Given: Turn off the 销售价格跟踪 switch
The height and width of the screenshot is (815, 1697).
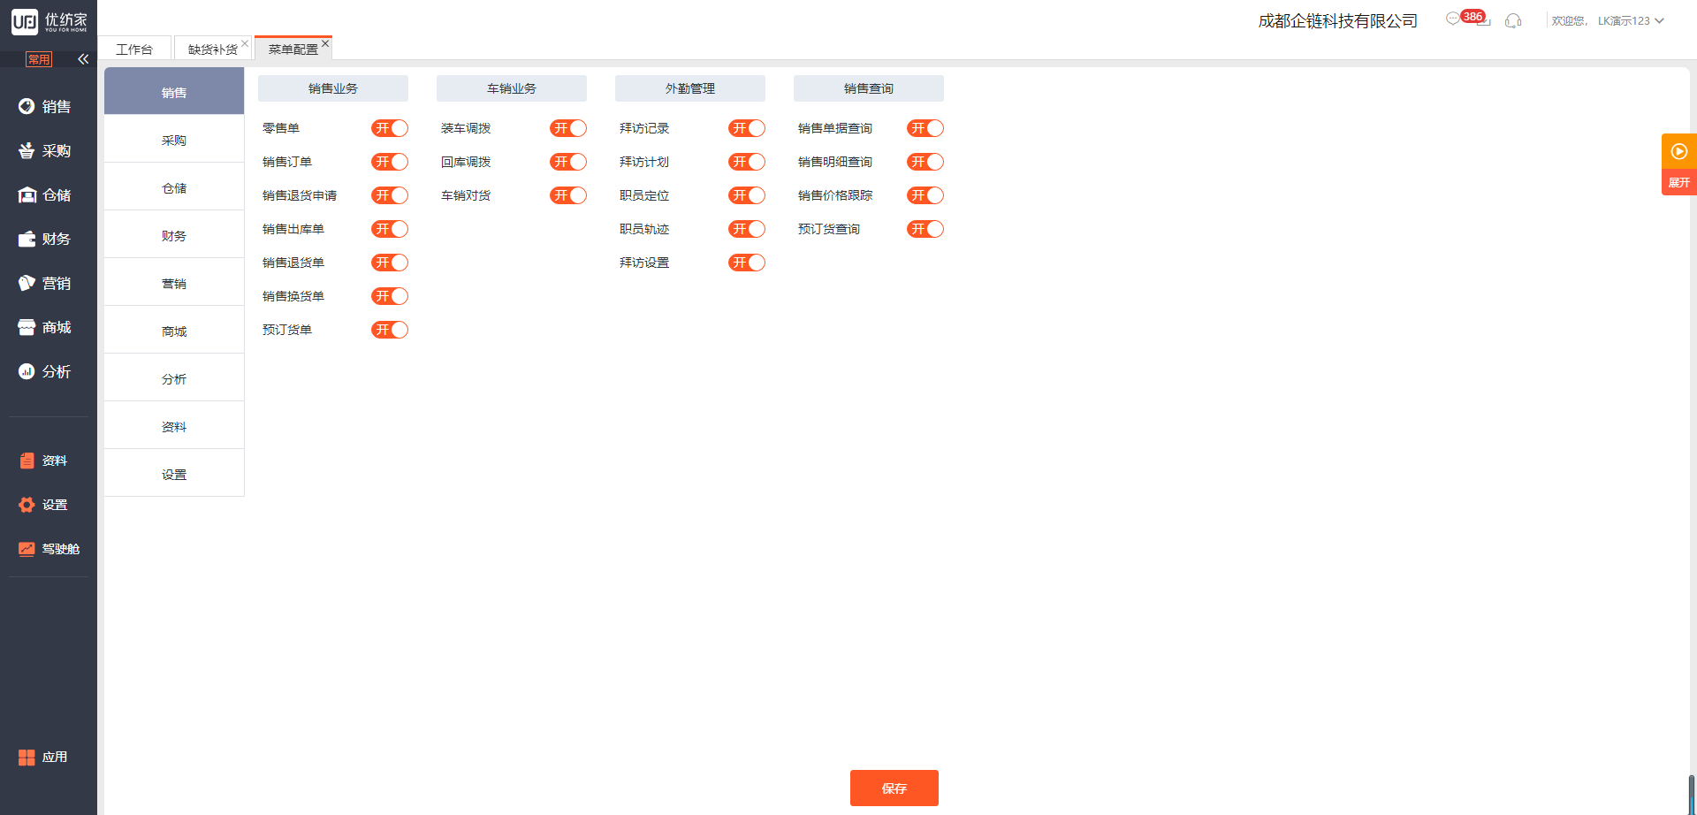Looking at the screenshot, I should tap(925, 195).
